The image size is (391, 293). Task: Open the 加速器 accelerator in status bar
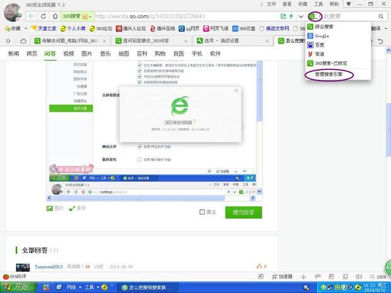tap(282, 277)
